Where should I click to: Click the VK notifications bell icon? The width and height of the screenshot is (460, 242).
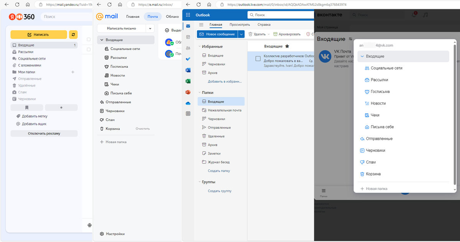tap(414, 15)
